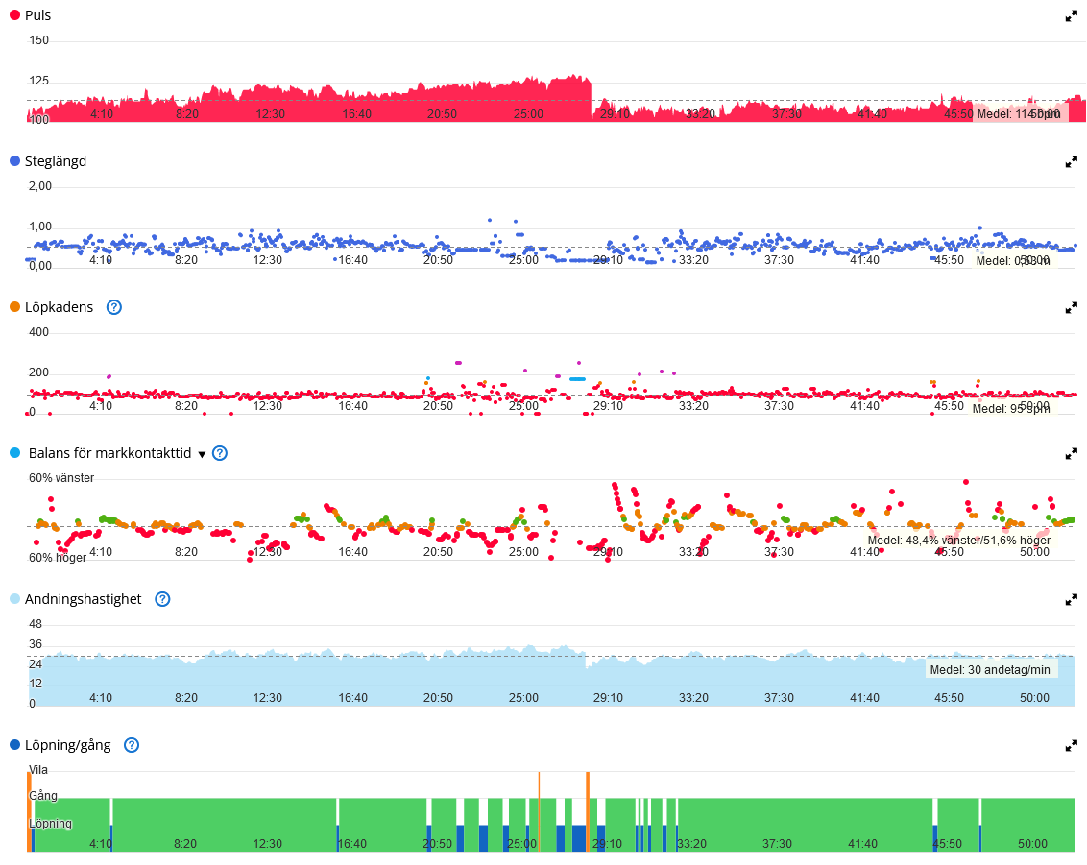The height and width of the screenshot is (865, 1087).
Task: Click the 'Löpning' axis label in bottom chart
Action: point(51,824)
